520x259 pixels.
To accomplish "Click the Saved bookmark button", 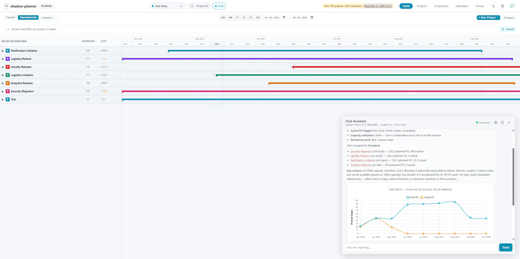I will pos(507,29).
